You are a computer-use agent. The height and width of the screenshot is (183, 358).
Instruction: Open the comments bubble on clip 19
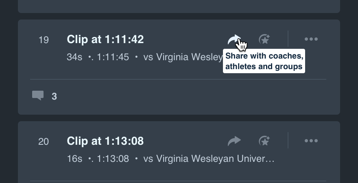tap(38, 96)
